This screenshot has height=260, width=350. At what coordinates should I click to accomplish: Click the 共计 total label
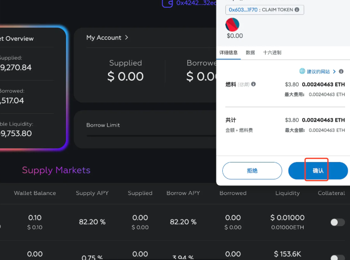(231, 120)
